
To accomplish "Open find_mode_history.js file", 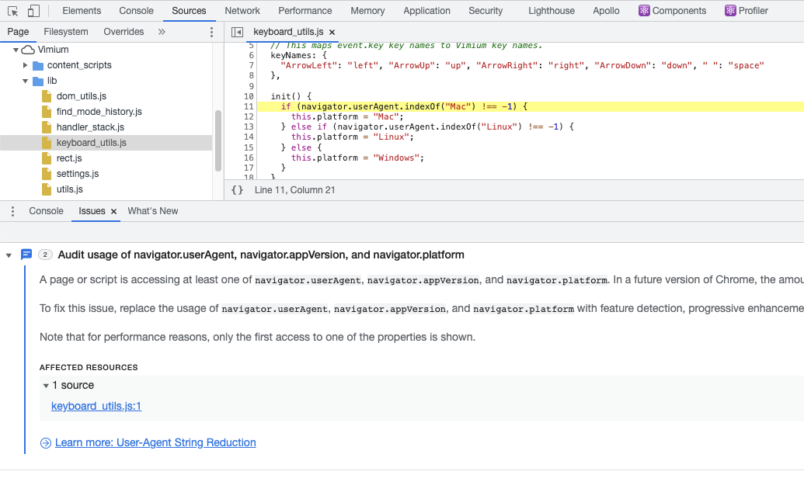I will pos(99,112).
